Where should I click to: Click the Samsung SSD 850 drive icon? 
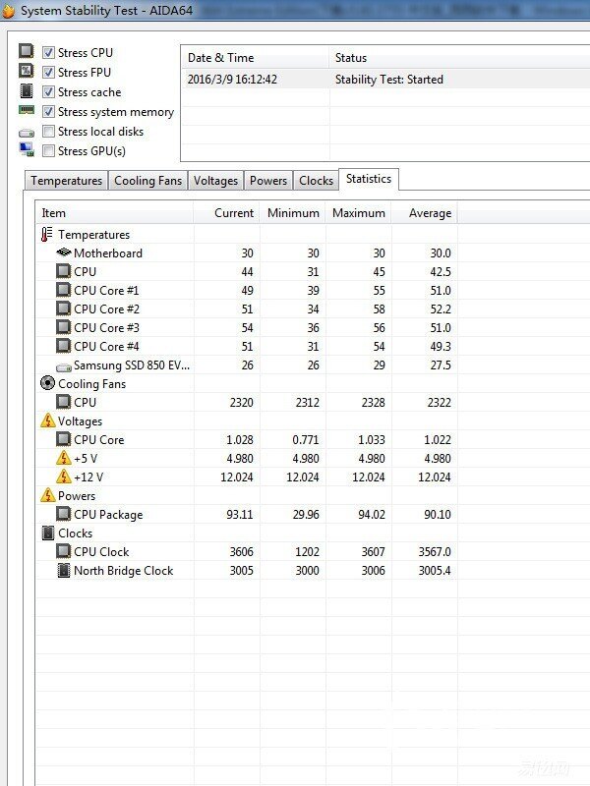(64, 365)
